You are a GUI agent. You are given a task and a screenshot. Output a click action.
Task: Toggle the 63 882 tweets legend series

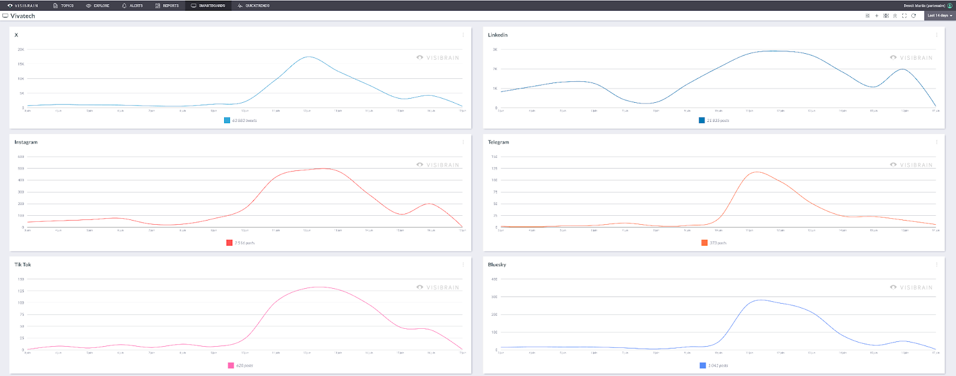[240, 120]
